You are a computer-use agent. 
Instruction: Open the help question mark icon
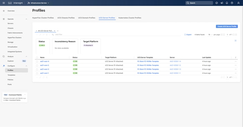pos(232,3)
